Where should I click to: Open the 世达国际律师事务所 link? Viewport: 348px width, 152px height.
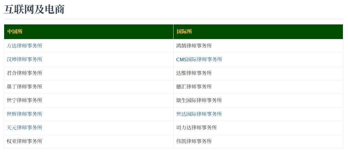(x=199, y=114)
